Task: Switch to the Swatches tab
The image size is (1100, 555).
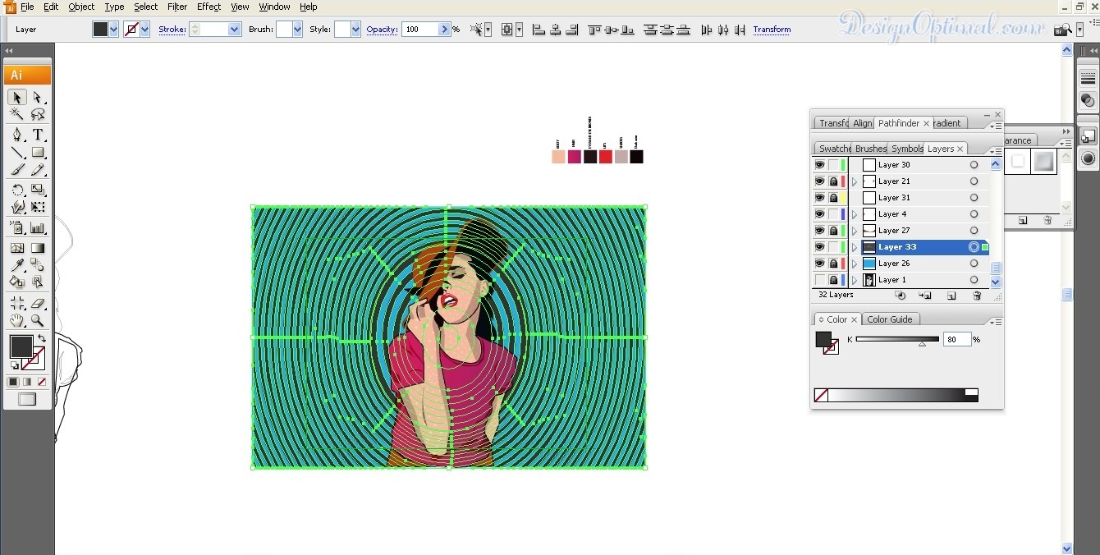Action: 834,149
